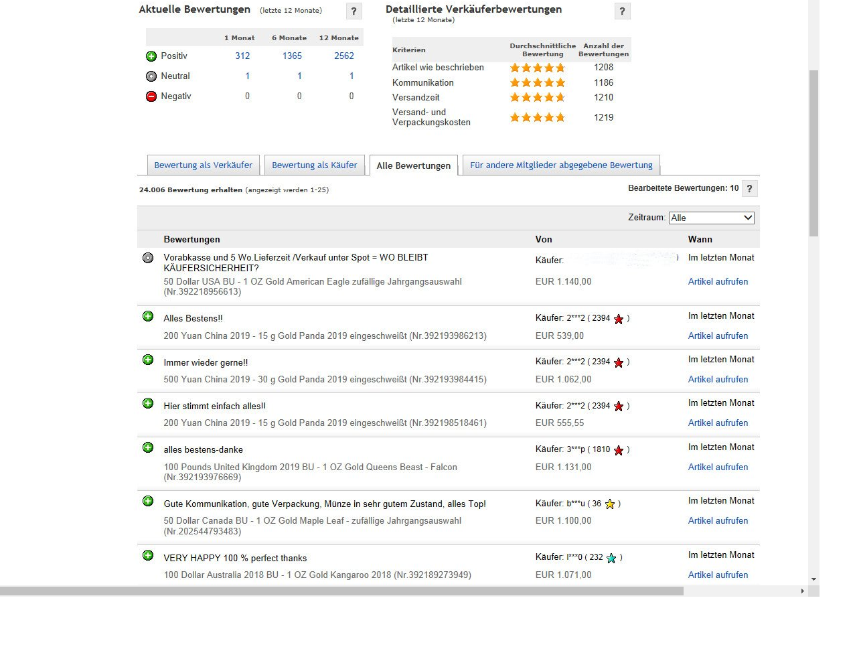Click neutral icon beside Vorabkasse feedback
Image resolution: width=857 pixels, height=659 pixels.
pyautogui.click(x=148, y=258)
